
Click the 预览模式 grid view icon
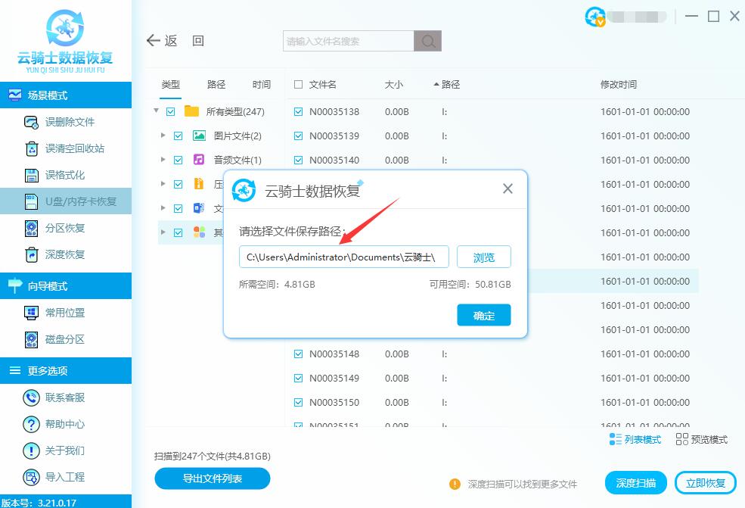(x=681, y=439)
